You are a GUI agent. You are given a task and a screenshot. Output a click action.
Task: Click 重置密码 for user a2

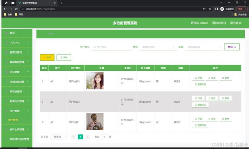pos(200,105)
